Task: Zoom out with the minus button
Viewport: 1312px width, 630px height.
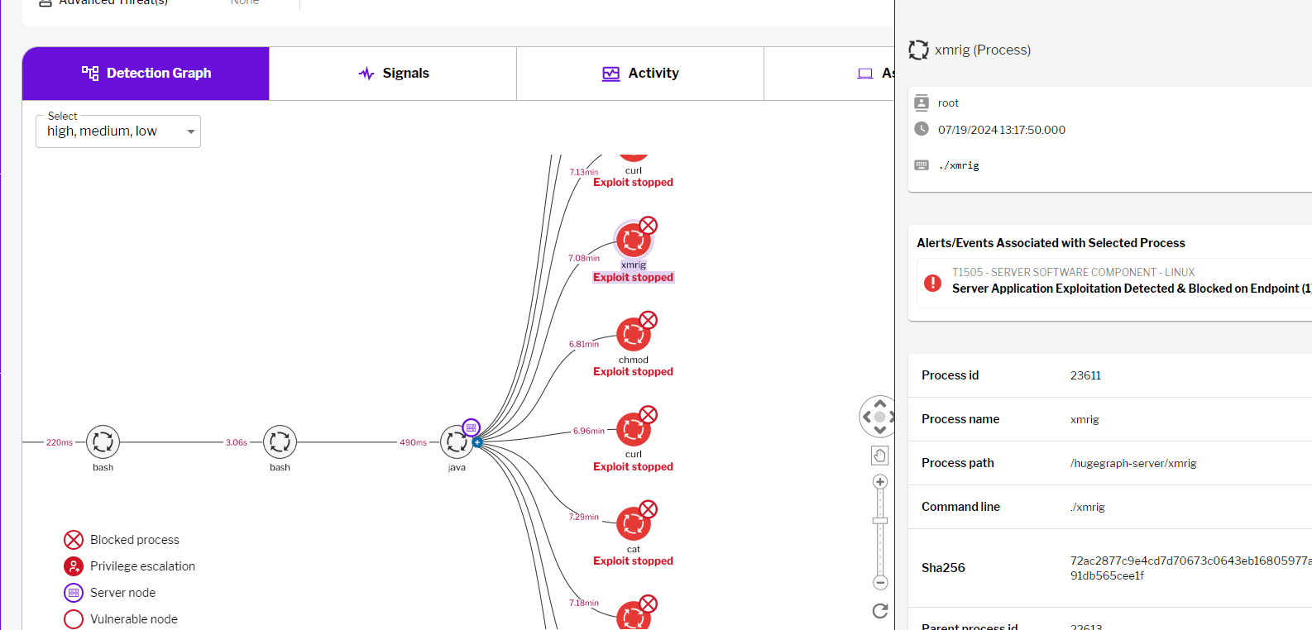Action: pyautogui.click(x=880, y=583)
